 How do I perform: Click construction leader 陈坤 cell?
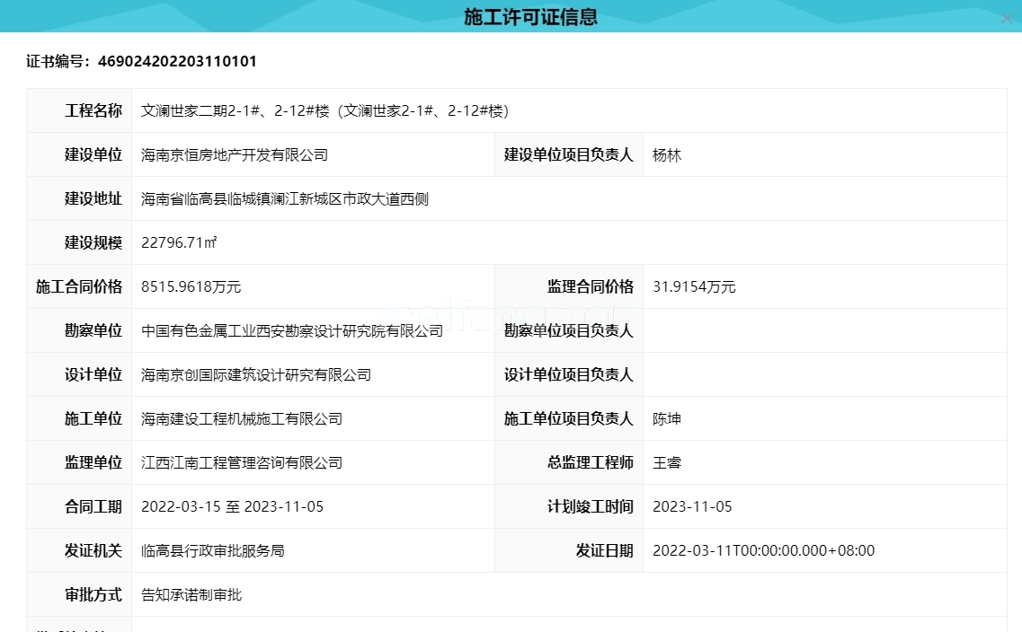666,418
